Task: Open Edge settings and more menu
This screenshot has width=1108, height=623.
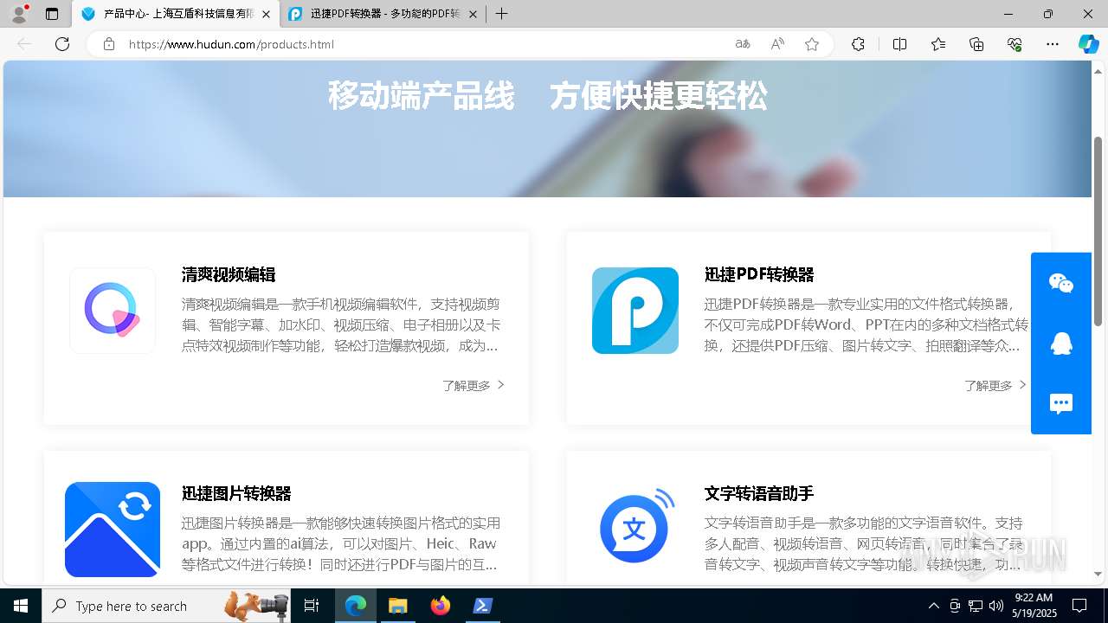Action: 1053,44
